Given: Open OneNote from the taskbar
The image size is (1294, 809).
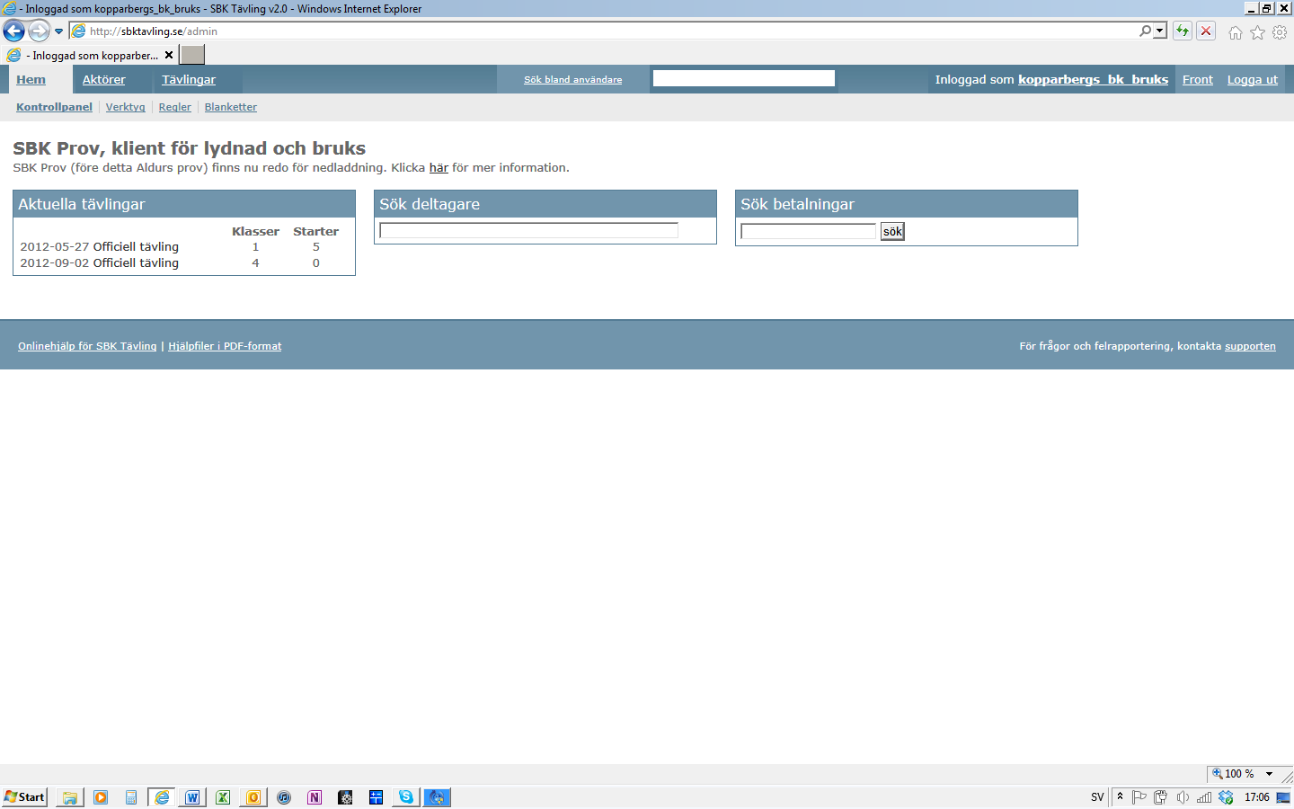Looking at the screenshot, I should click(x=315, y=797).
